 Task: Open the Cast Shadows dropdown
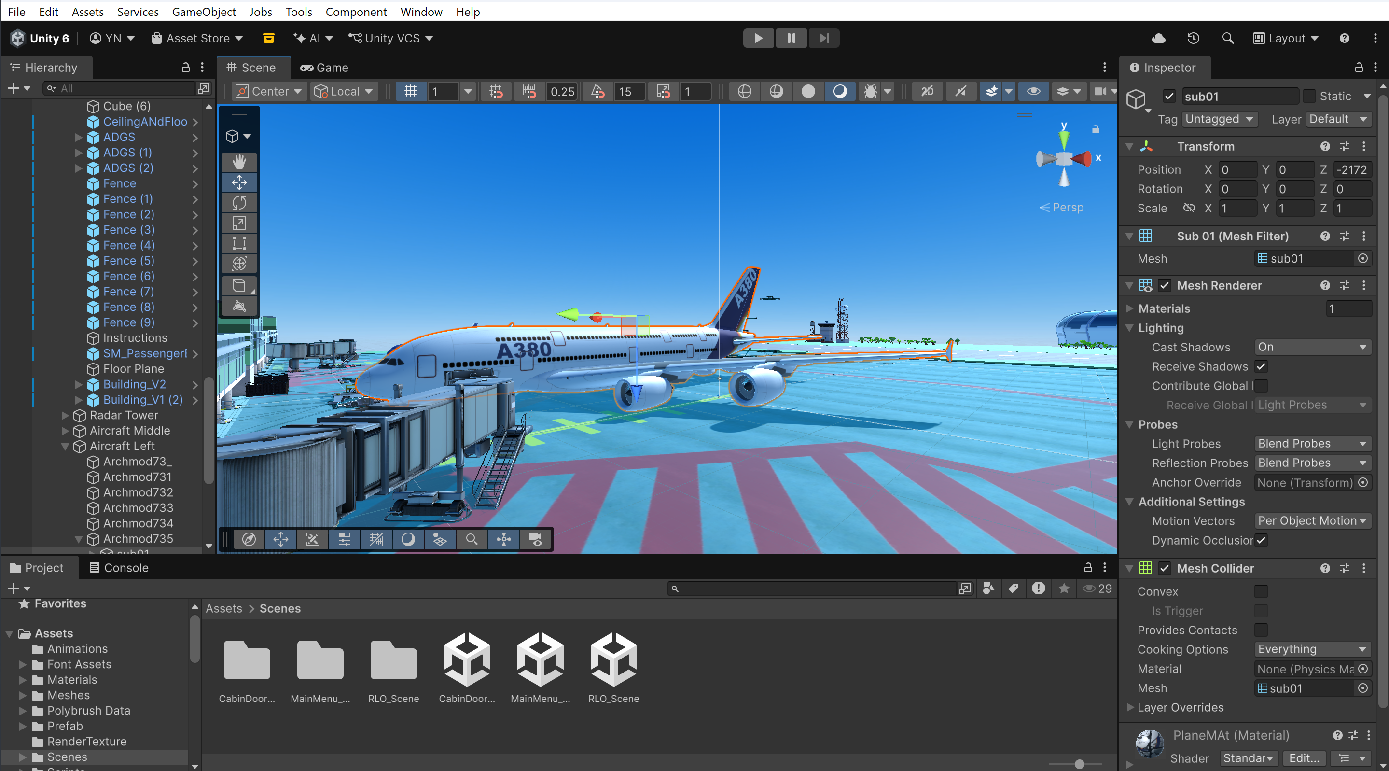1312,347
